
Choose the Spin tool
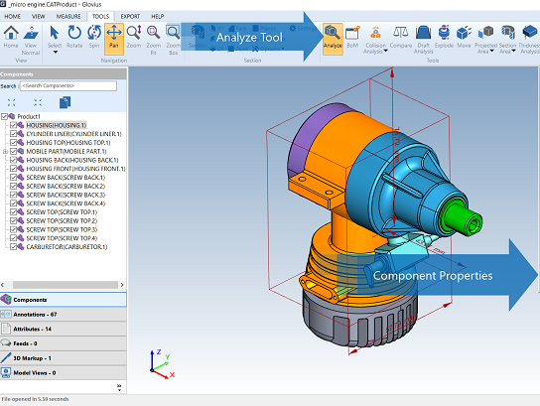pyautogui.click(x=94, y=37)
